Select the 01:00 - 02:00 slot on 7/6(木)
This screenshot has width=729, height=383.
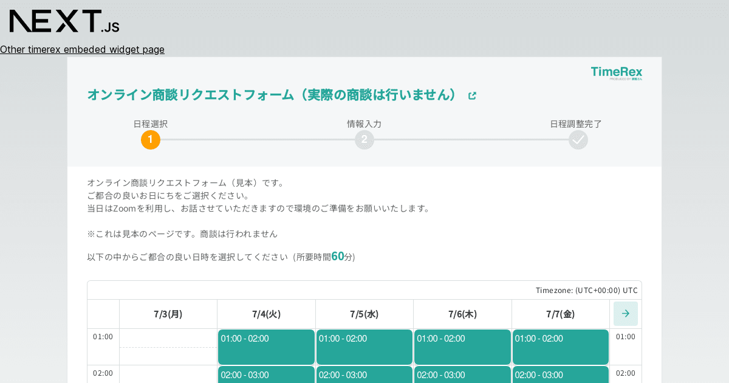tap(462, 347)
